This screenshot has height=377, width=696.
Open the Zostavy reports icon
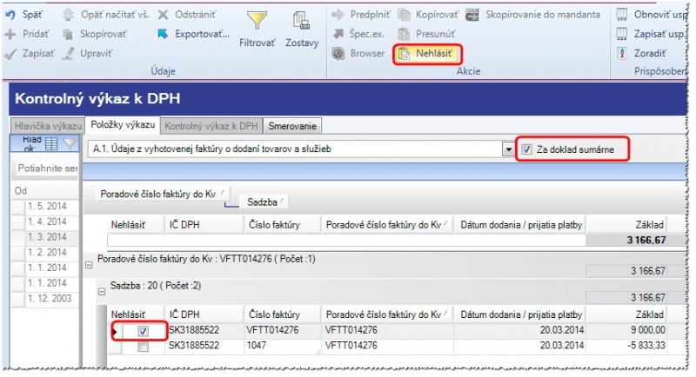tap(302, 23)
